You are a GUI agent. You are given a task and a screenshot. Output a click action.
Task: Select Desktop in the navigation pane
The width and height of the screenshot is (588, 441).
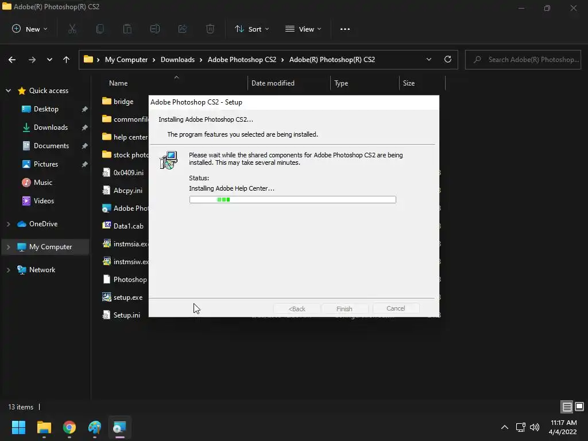point(46,109)
